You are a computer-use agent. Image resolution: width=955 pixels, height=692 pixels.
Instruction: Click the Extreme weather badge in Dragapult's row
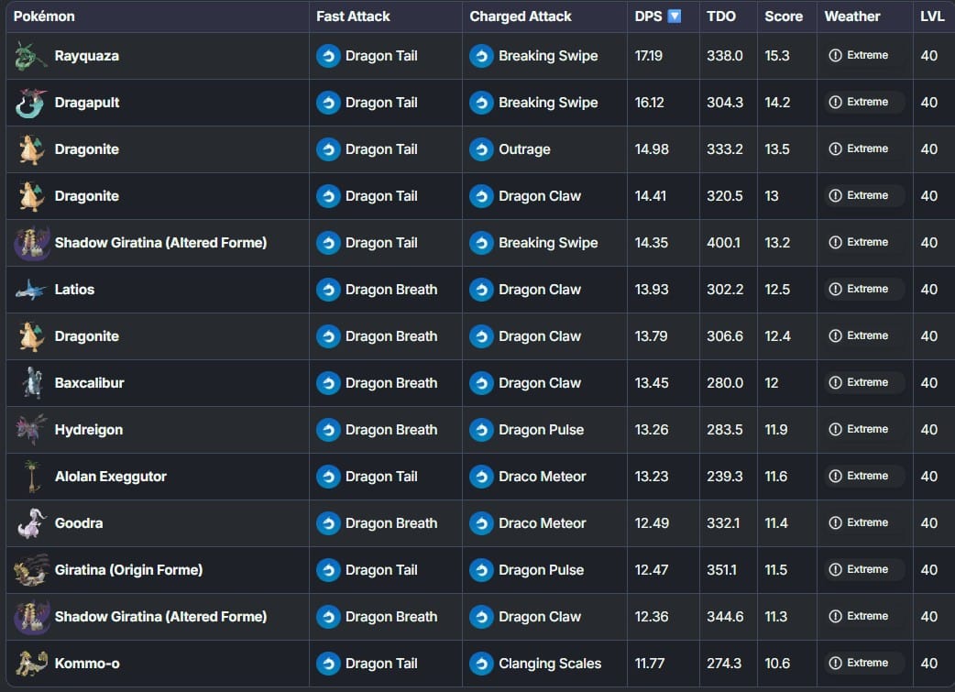tap(863, 103)
